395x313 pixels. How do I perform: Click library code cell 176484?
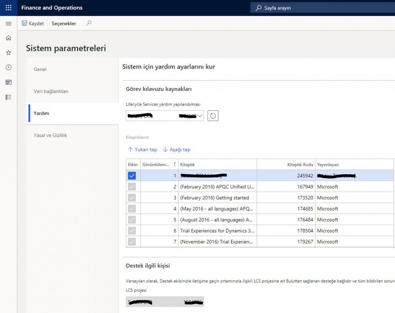pos(286,220)
